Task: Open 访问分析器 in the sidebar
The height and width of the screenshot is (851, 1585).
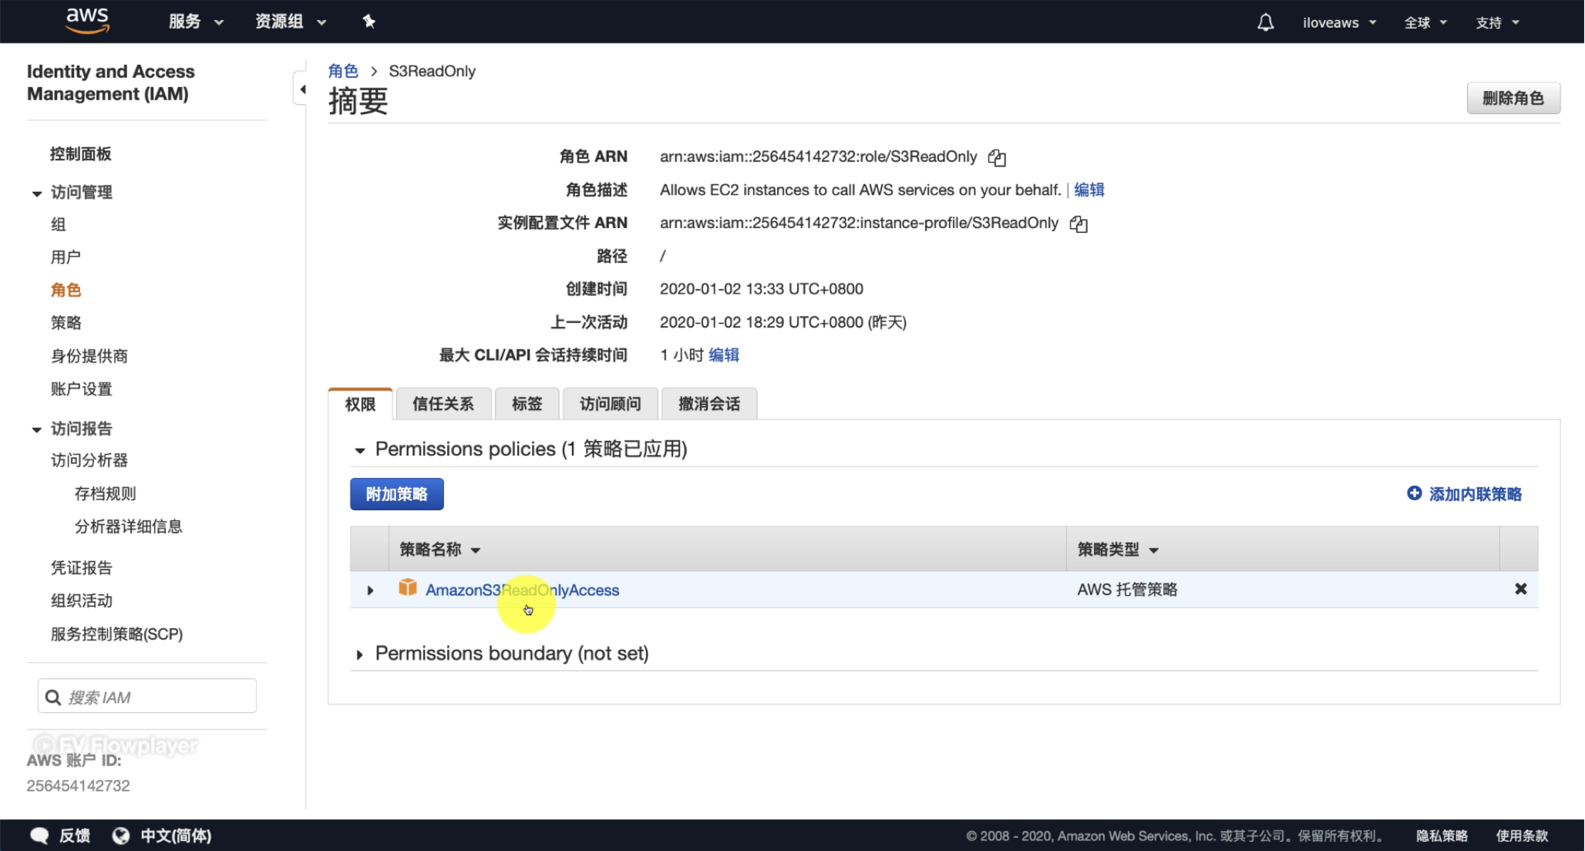Action: (89, 460)
